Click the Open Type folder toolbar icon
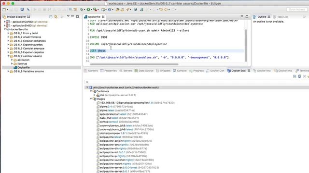 pyautogui.click(x=117, y=10)
